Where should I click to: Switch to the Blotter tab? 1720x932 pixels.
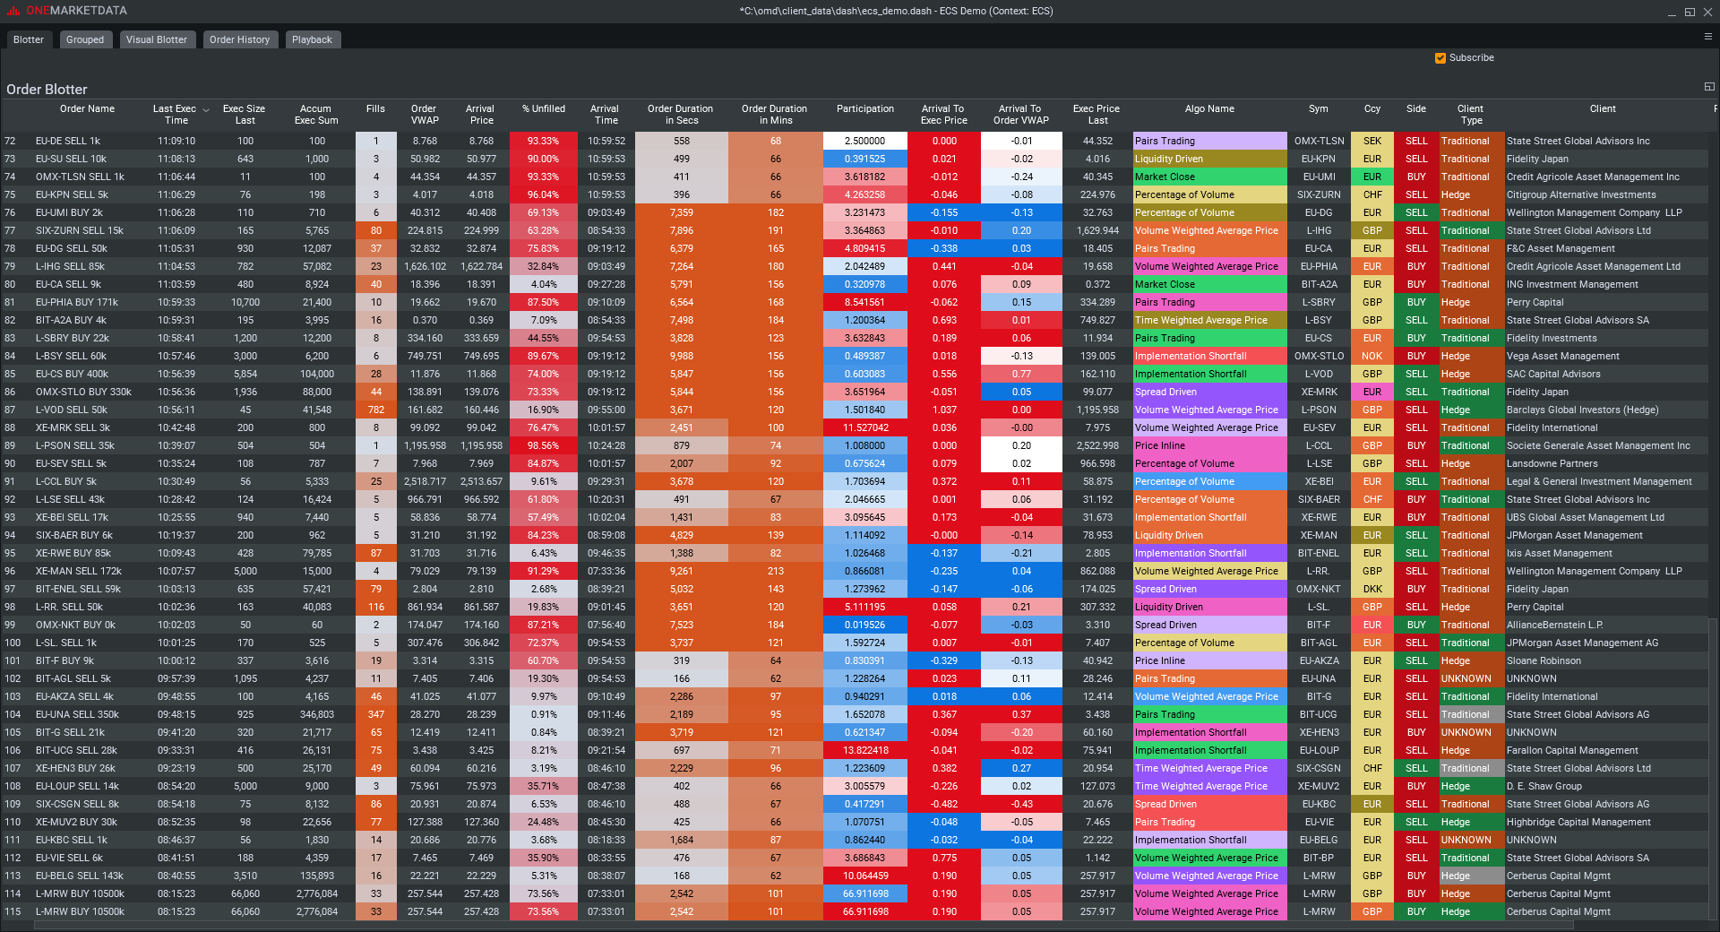(x=29, y=39)
